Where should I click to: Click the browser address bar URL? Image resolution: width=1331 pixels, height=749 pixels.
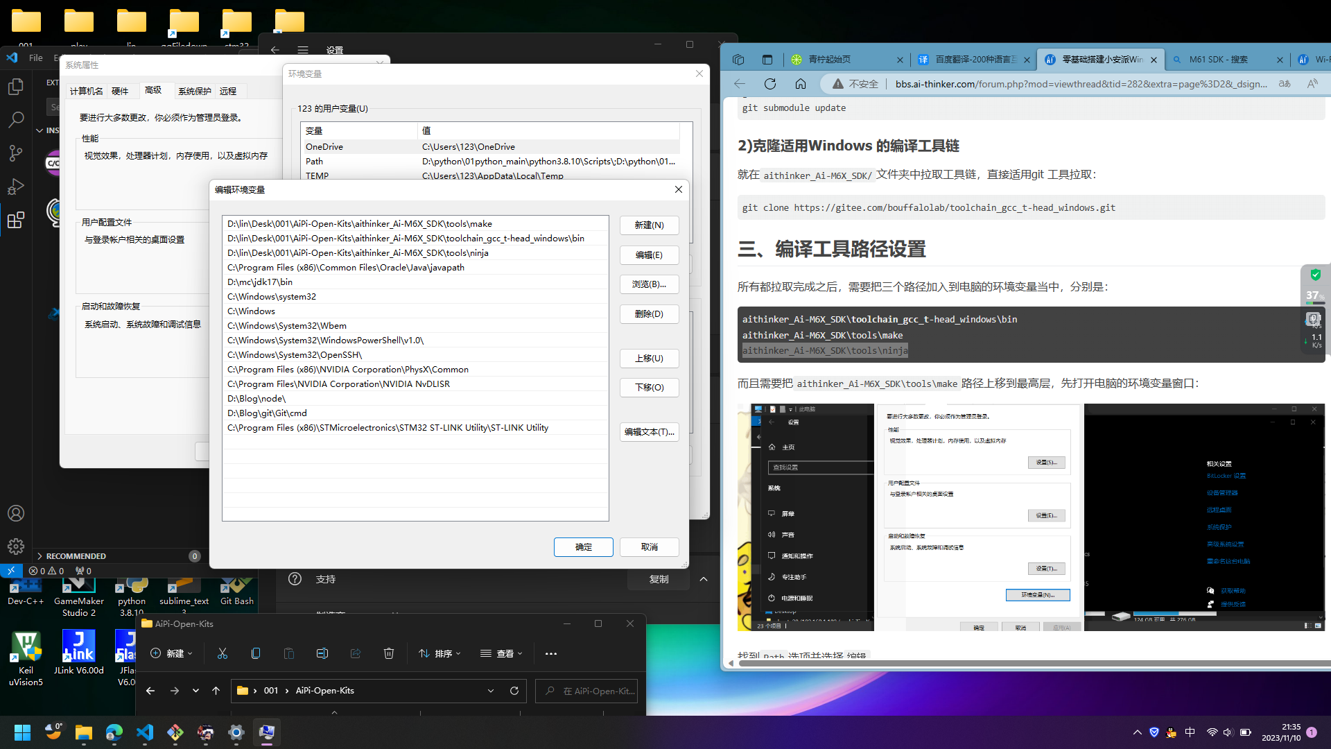coord(1081,84)
